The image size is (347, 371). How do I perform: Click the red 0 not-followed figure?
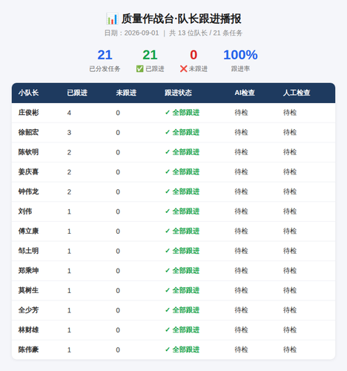point(194,55)
